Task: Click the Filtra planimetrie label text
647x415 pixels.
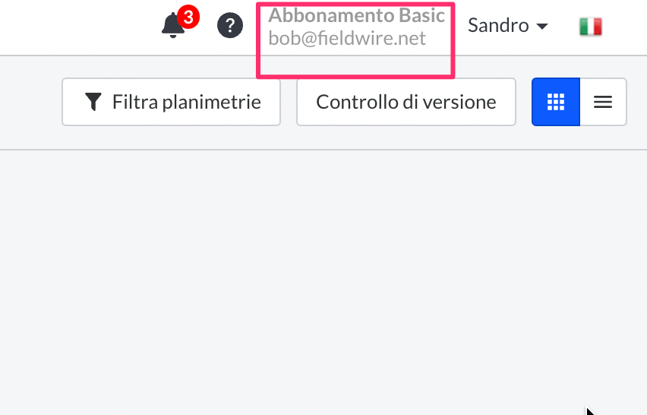Action: [x=187, y=102]
